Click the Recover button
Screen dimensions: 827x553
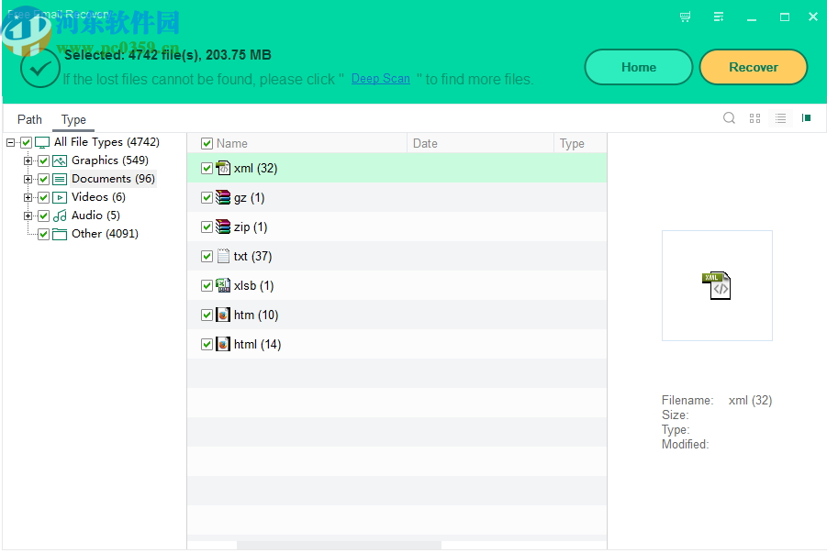coord(753,66)
